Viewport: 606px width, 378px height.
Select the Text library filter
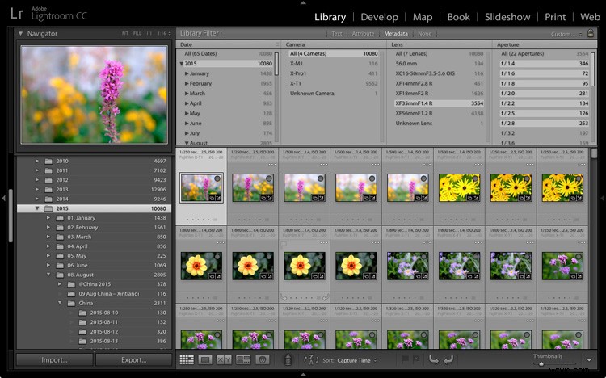(337, 34)
